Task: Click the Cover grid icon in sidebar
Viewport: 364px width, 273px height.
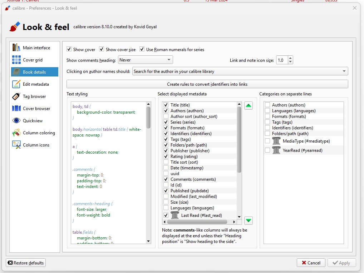Action: [x=16, y=60]
